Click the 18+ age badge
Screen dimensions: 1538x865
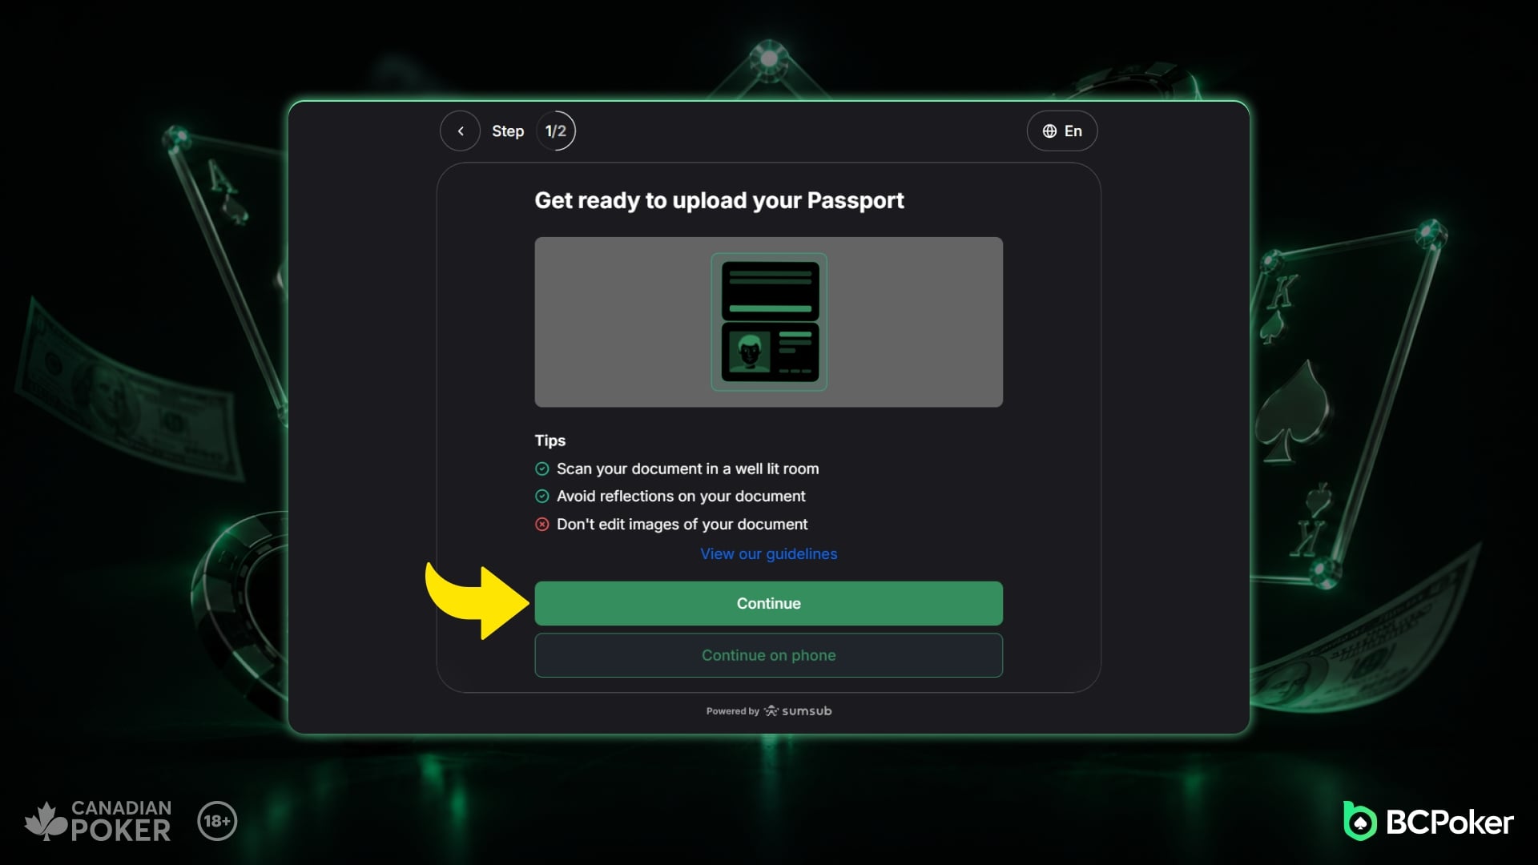pyautogui.click(x=217, y=821)
